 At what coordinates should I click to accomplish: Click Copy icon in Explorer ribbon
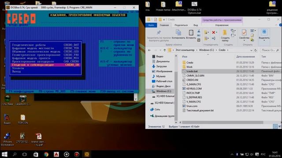tap(178, 32)
